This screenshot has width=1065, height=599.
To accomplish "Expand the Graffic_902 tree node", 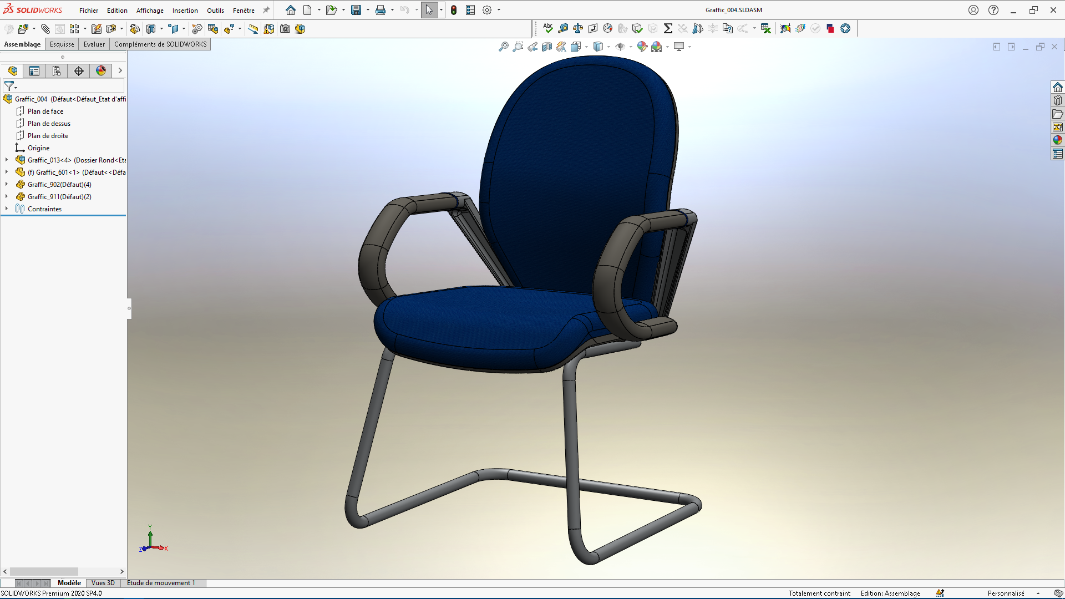I will pos(7,184).
